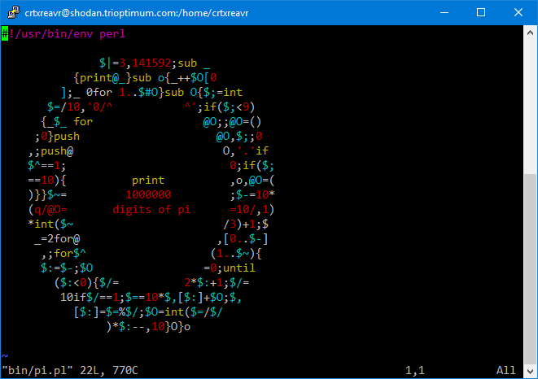Click the yellow 'print' word in the center
This screenshot has height=379, width=538.
pyautogui.click(x=147, y=181)
